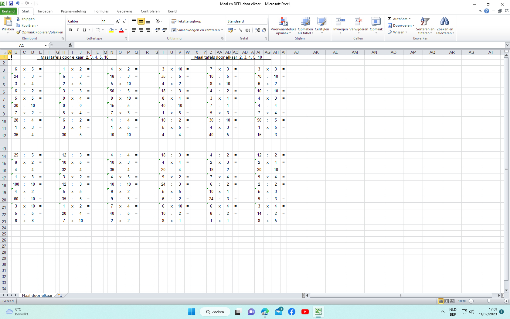Toggle italic text formatting
Image resolution: width=510 pixels, height=319 pixels.
pos(77,30)
